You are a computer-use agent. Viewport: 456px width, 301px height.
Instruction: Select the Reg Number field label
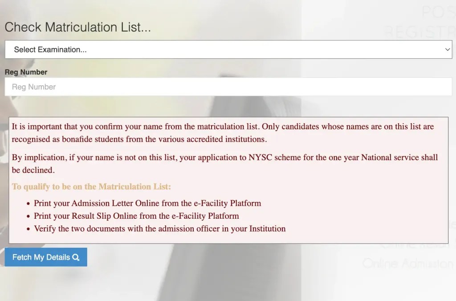(25, 72)
